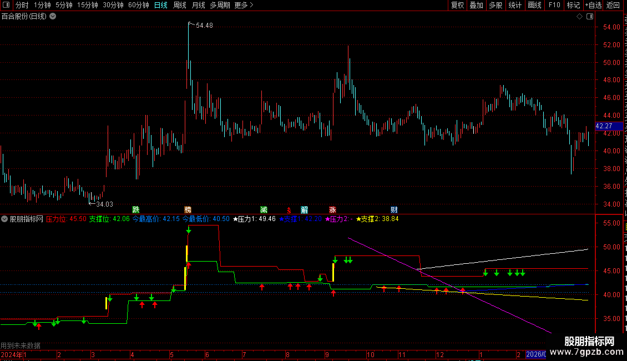Open the 多股 multi-stock view

click(x=496, y=5)
